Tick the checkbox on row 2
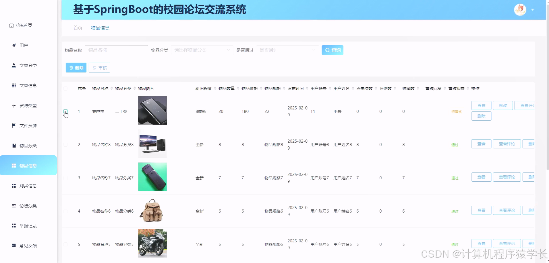 point(65,144)
